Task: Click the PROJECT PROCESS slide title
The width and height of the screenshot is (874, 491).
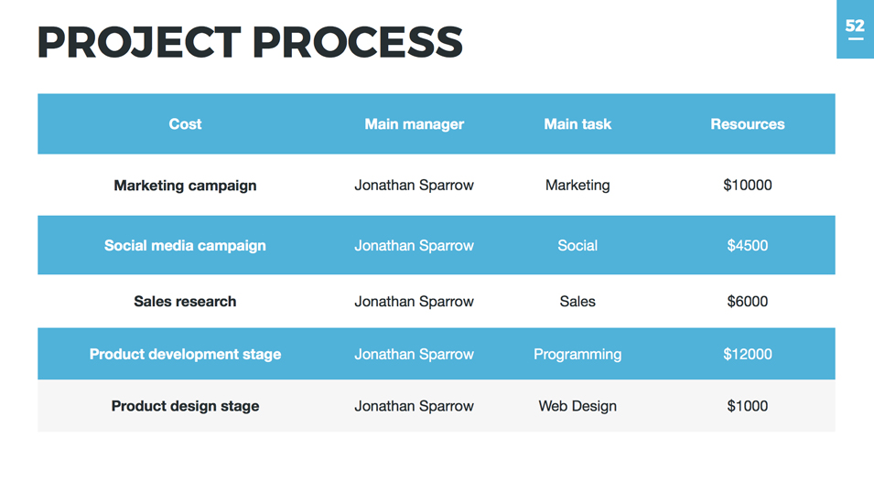Action: (250, 43)
